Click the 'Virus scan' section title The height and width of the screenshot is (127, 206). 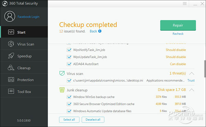click(75, 74)
